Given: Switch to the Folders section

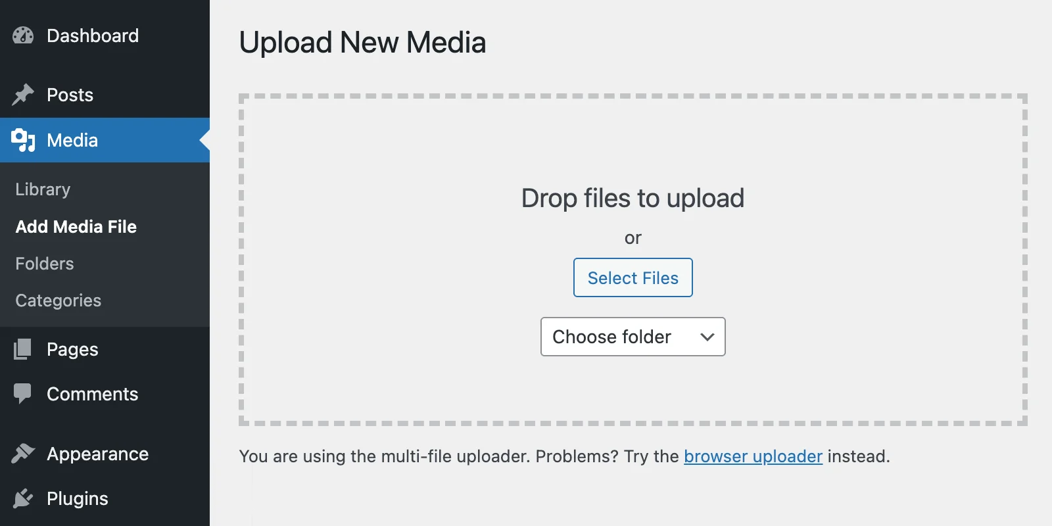Looking at the screenshot, I should pos(43,263).
